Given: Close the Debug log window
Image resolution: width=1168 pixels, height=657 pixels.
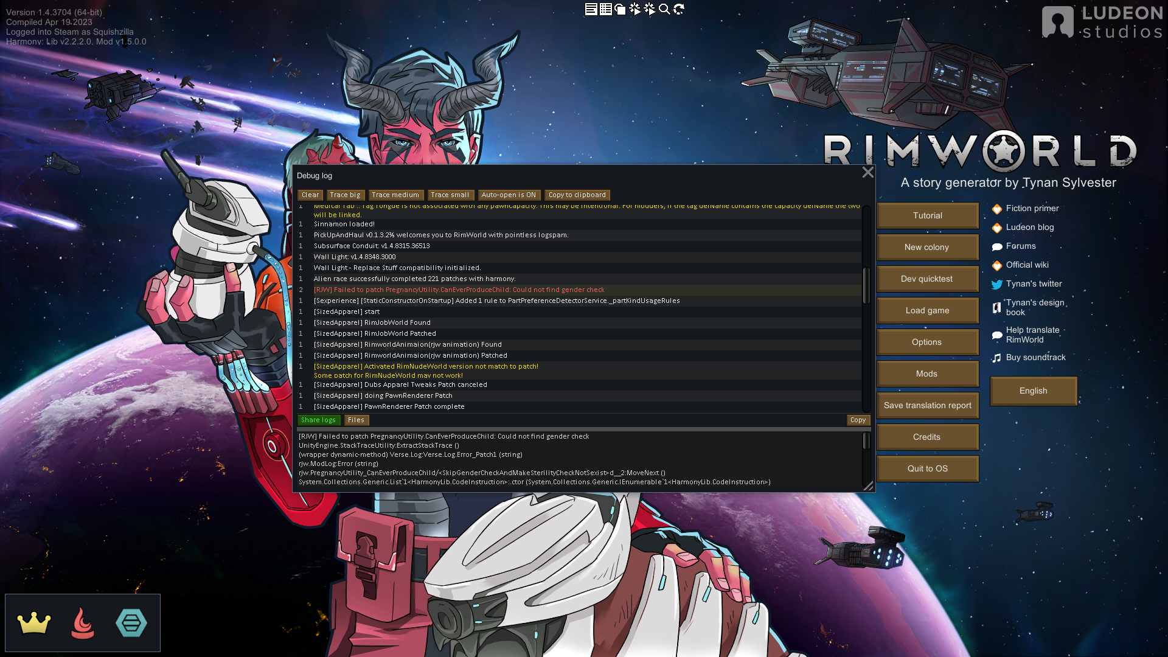Looking at the screenshot, I should coord(868,173).
